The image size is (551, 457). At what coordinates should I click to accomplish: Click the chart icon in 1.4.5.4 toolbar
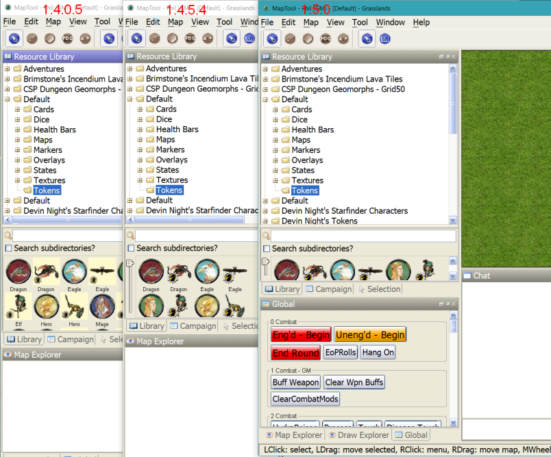[249, 38]
